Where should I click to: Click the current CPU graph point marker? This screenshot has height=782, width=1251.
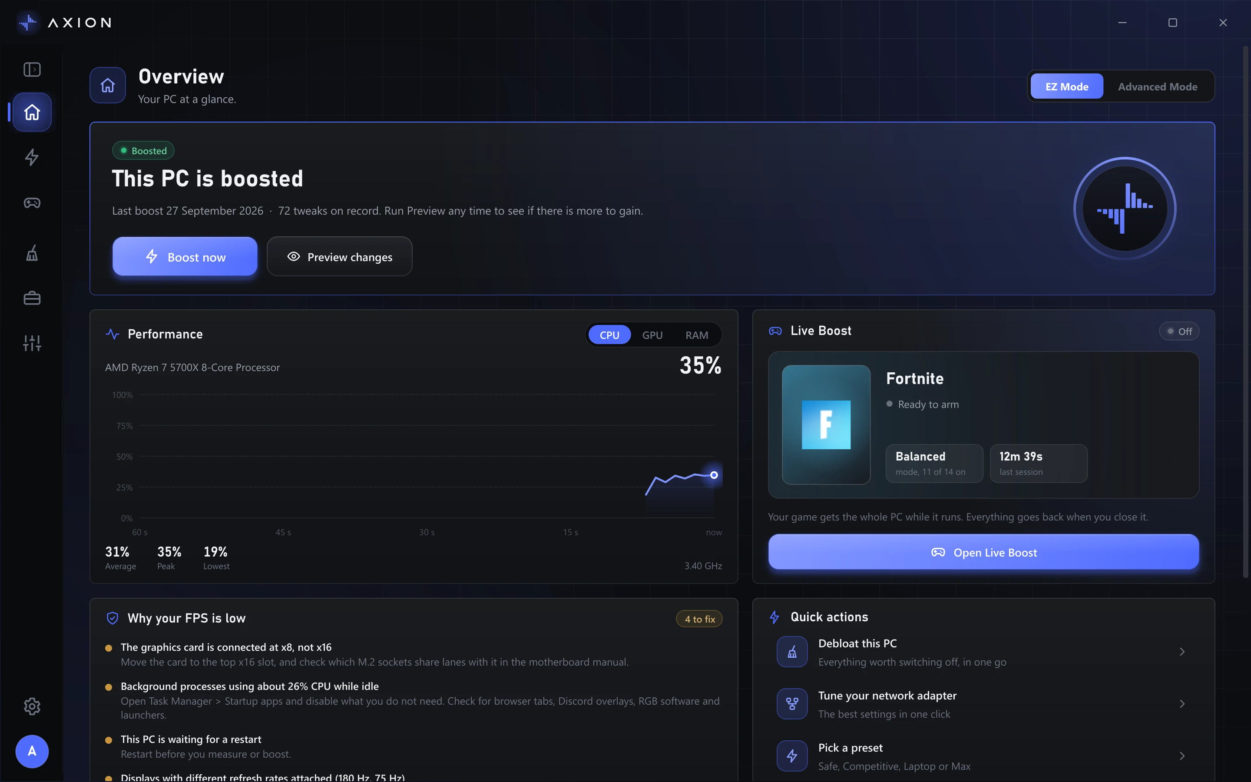tap(714, 475)
